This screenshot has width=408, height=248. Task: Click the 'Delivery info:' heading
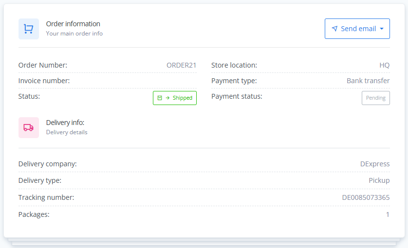(x=65, y=123)
